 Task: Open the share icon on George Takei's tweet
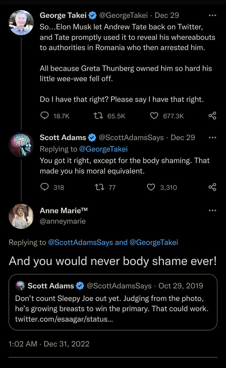(x=212, y=116)
